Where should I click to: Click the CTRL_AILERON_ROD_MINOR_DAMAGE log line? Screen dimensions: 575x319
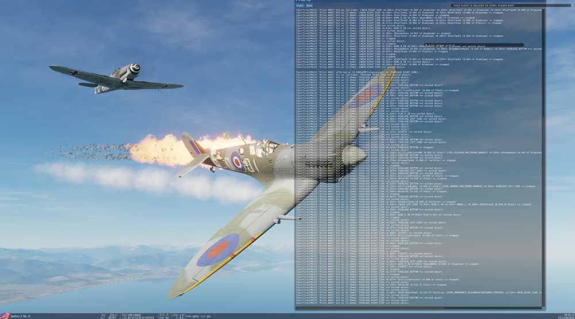(419, 152)
